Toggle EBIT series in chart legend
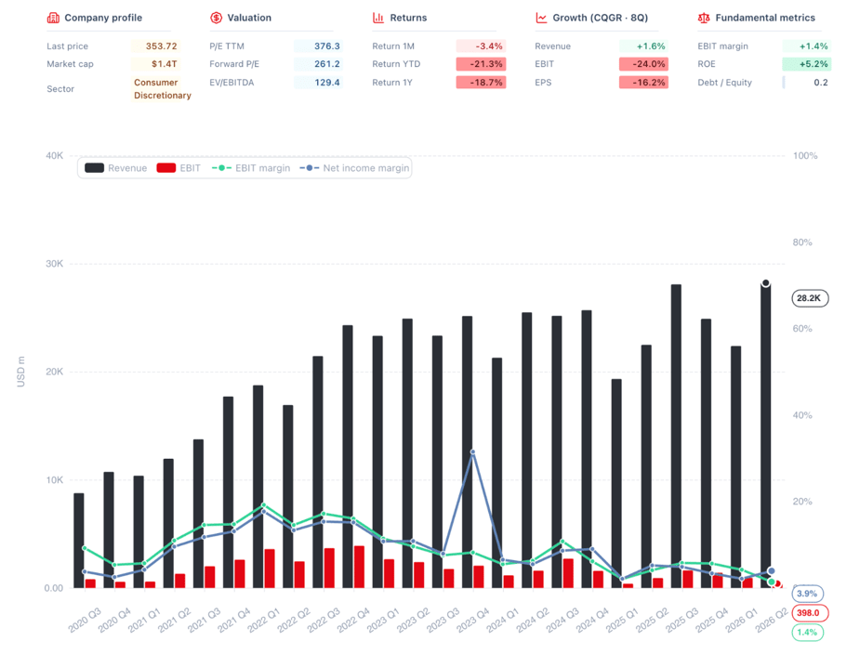Screen dimensions: 860x654 point(179,168)
